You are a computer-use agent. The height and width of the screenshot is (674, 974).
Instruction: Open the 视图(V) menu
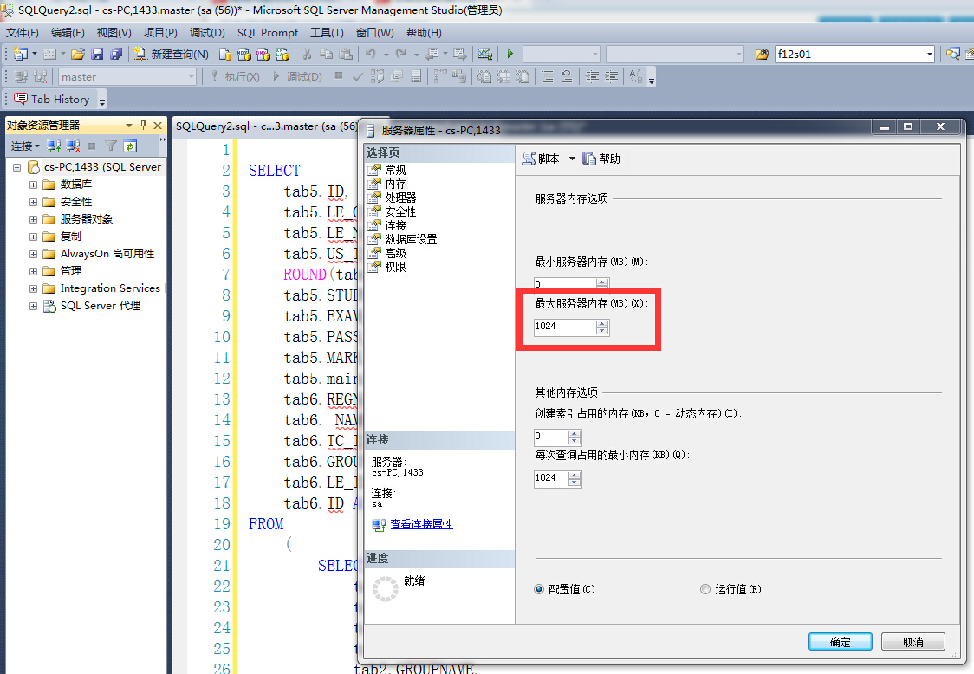click(114, 33)
